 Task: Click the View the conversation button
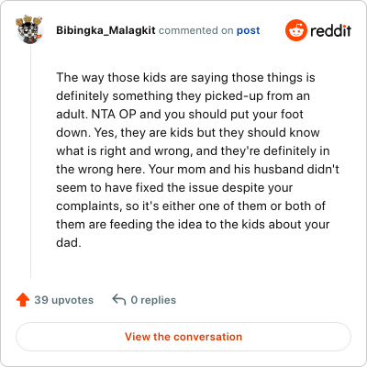[x=183, y=337]
